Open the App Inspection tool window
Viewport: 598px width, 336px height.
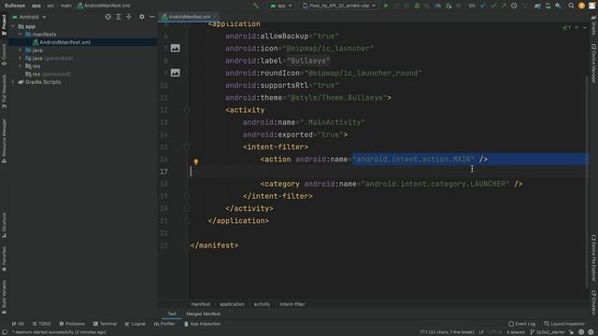(x=203, y=324)
